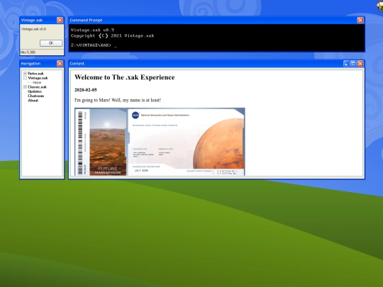
Task: Close the Vintage.xak dialog window
Action: pyautogui.click(x=60, y=20)
